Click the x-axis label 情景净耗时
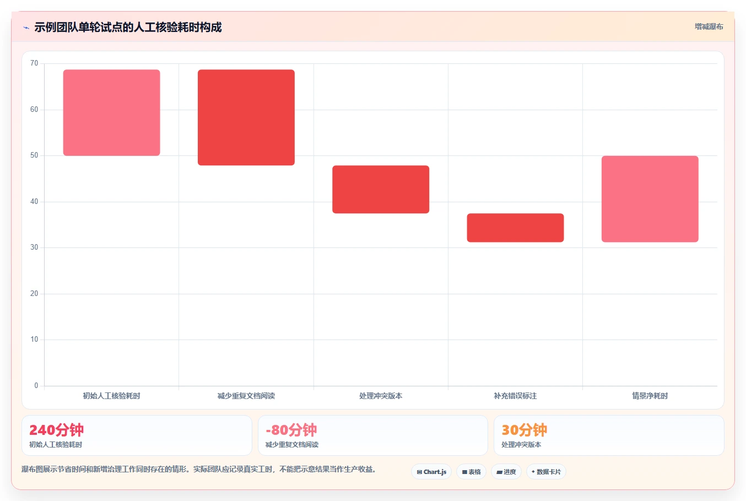The image size is (746, 501). (x=650, y=396)
